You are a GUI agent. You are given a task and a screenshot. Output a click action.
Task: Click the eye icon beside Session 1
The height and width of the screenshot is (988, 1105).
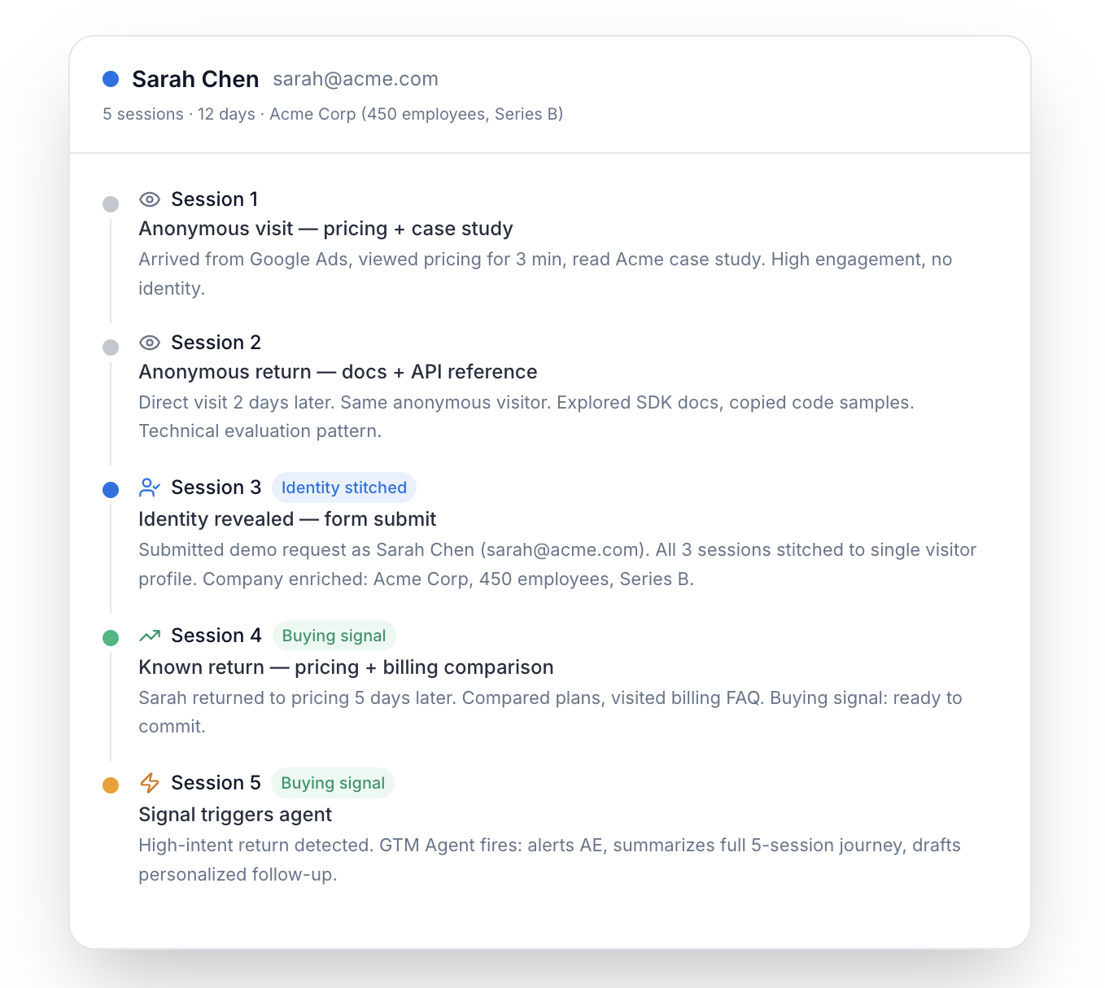tap(150, 199)
